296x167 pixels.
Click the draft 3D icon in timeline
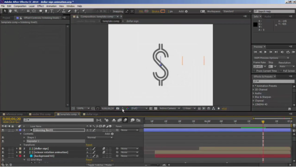107,120
